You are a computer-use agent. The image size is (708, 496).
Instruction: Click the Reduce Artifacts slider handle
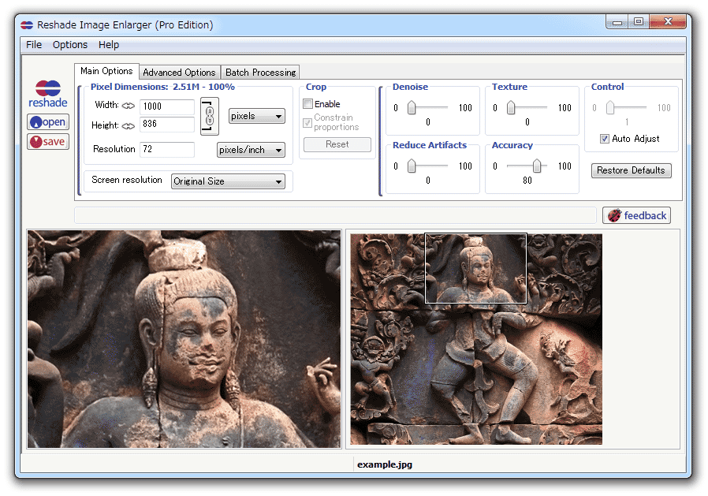412,166
